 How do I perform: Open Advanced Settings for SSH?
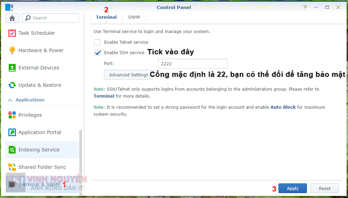coord(128,75)
